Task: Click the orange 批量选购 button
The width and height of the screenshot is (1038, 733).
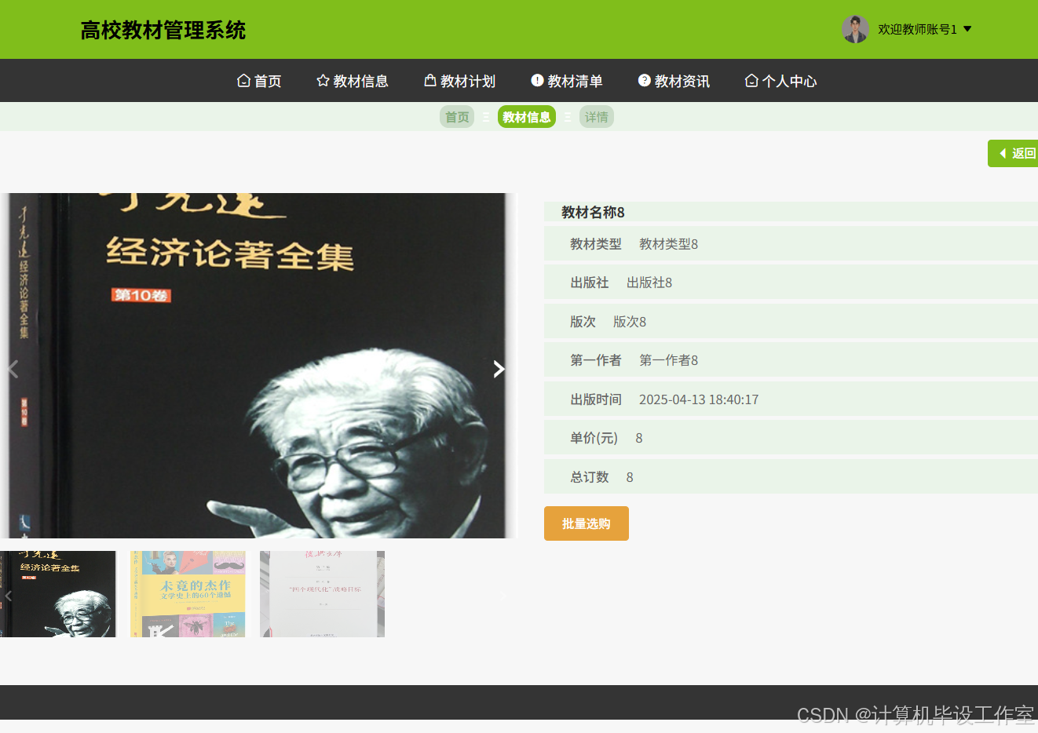Action: click(587, 523)
